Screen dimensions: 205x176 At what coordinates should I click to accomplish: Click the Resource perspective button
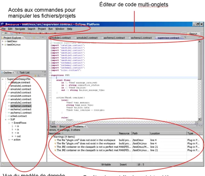click(x=193, y=34)
